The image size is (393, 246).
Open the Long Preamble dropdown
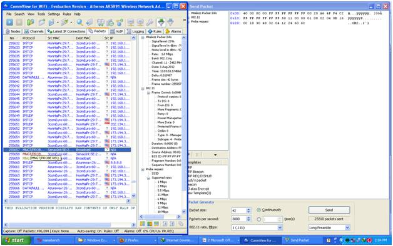point(347,228)
